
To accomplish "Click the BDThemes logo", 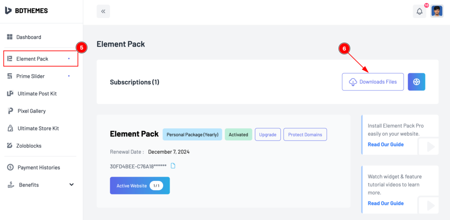I will pos(26,11).
